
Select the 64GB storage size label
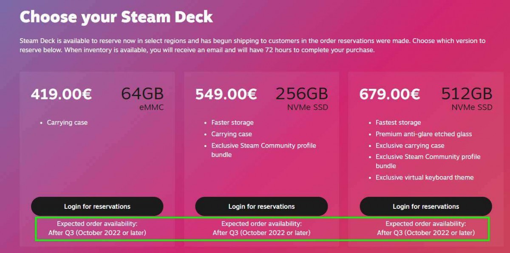[x=142, y=94]
